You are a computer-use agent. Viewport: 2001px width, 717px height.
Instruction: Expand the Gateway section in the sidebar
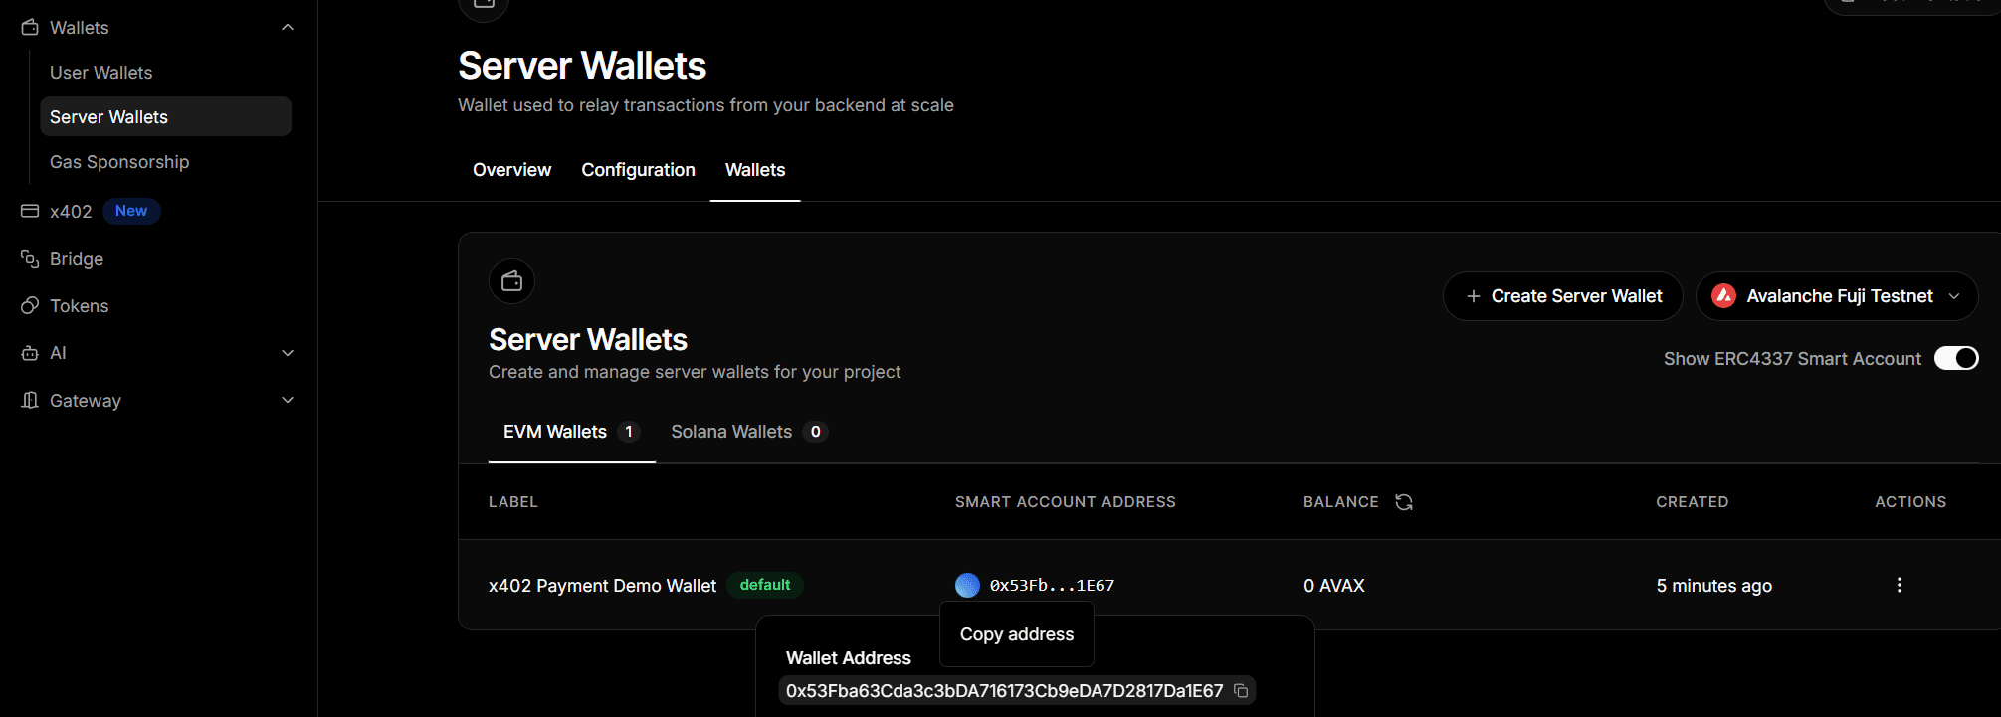click(288, 400)
